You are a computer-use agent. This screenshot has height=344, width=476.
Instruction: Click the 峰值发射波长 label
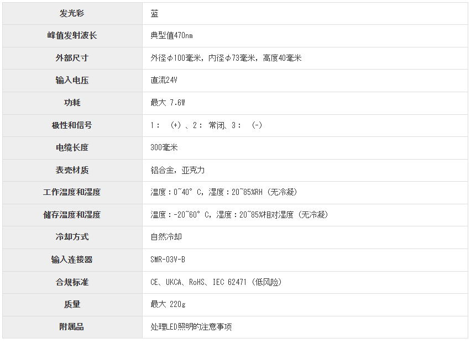(72, 36)
